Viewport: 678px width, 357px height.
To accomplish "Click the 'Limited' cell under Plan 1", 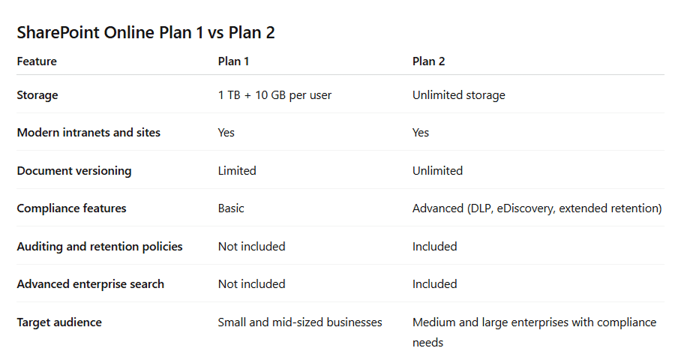I will (237, 171).
